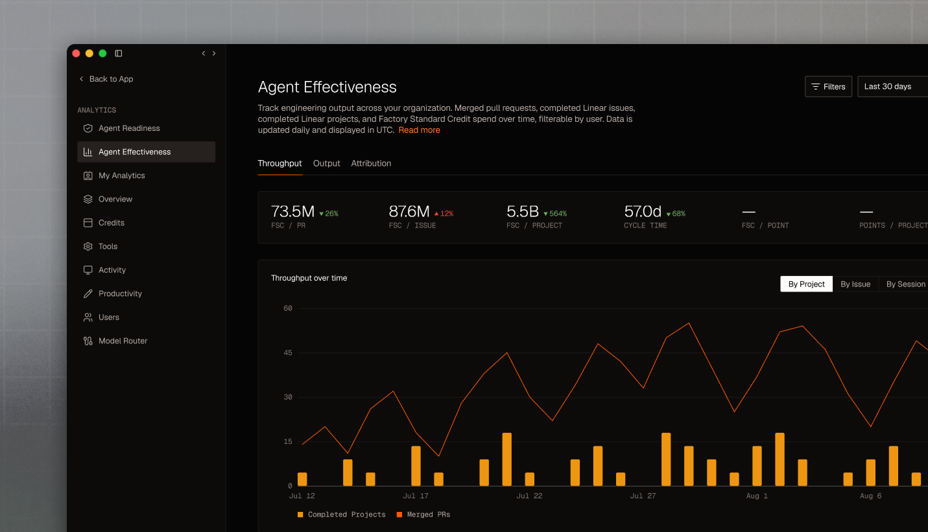Switch chart view to By Issue

(855, 284)
